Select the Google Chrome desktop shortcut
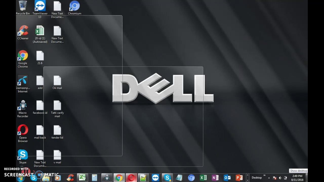 23,59
